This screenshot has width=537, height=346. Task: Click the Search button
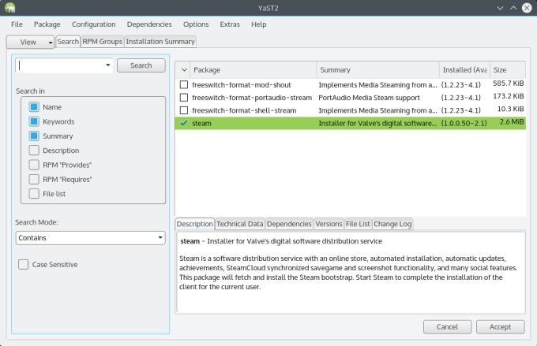(x=141, y=65)
